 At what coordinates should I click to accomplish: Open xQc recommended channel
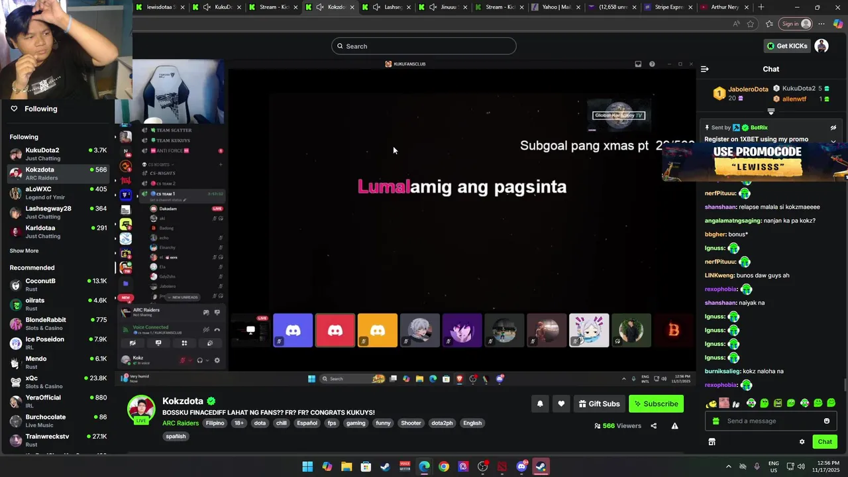[x=58, y=382]
